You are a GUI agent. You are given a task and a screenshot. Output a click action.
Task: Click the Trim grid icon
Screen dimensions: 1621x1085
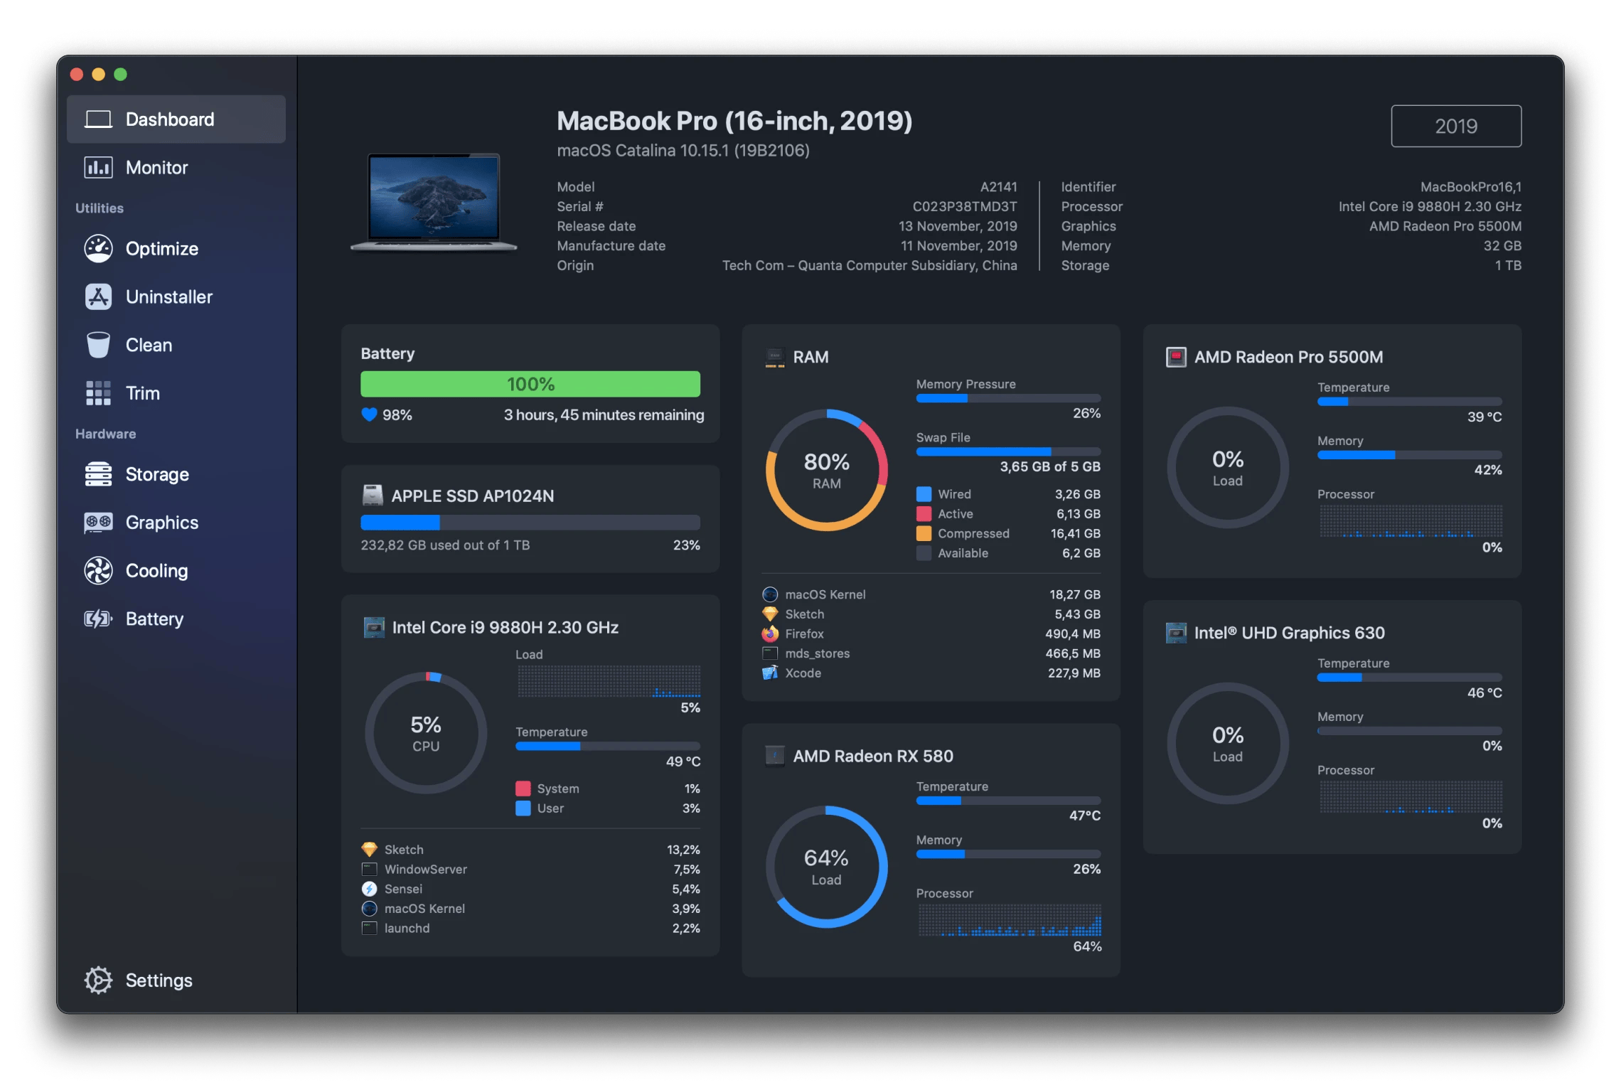[98, 393]
